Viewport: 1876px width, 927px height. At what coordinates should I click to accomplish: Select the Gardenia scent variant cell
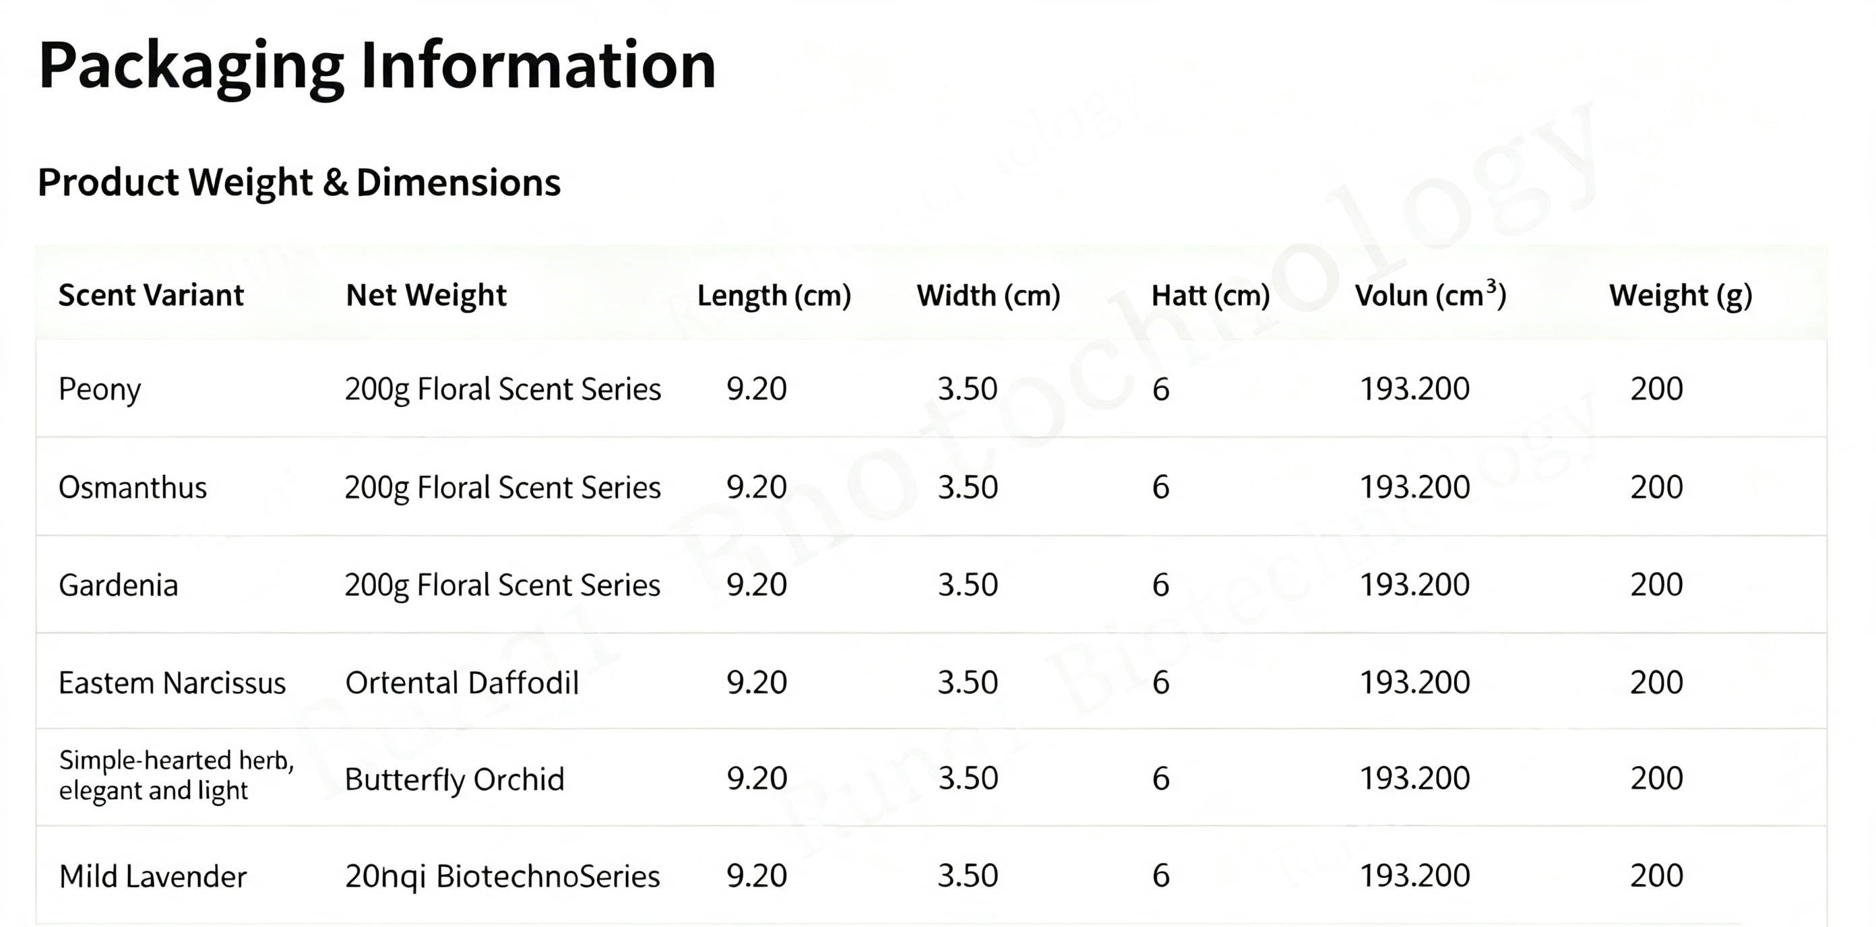[x=118, y=585]
